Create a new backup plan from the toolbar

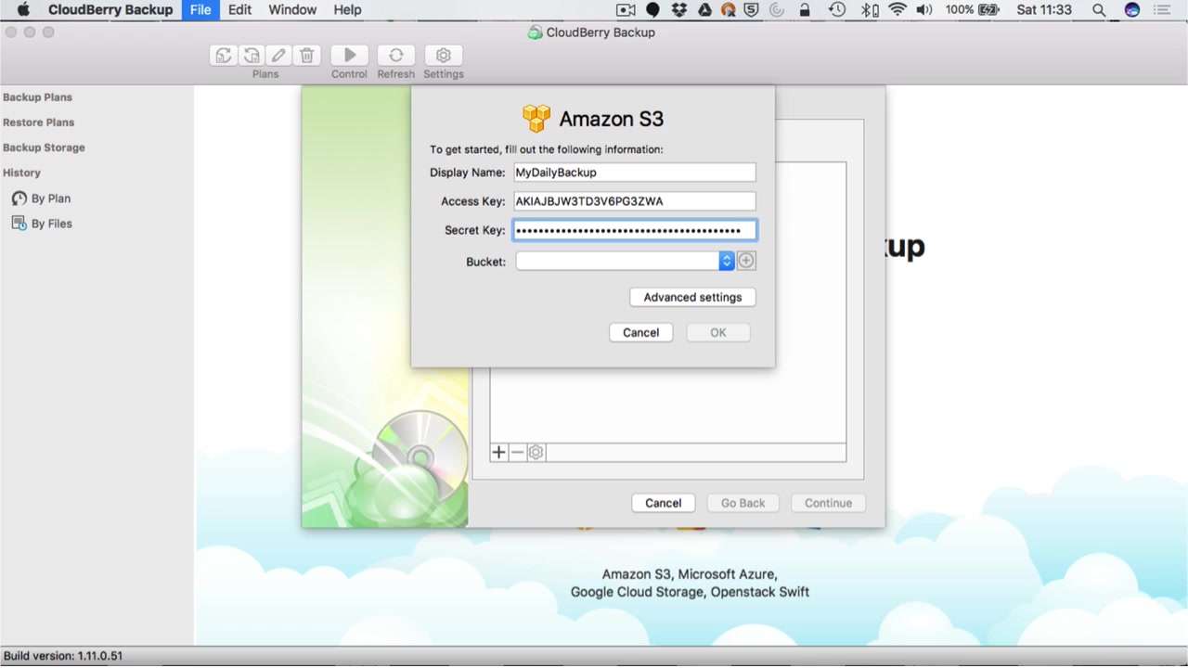224,56
